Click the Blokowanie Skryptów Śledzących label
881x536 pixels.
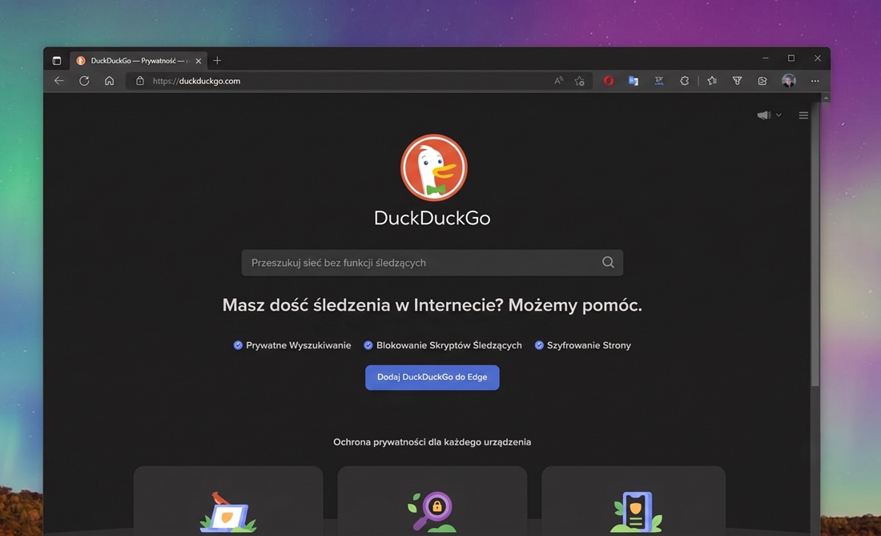tap(449, 345)
